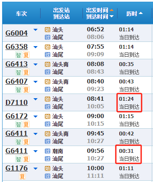Open train D7110 link

16,102
